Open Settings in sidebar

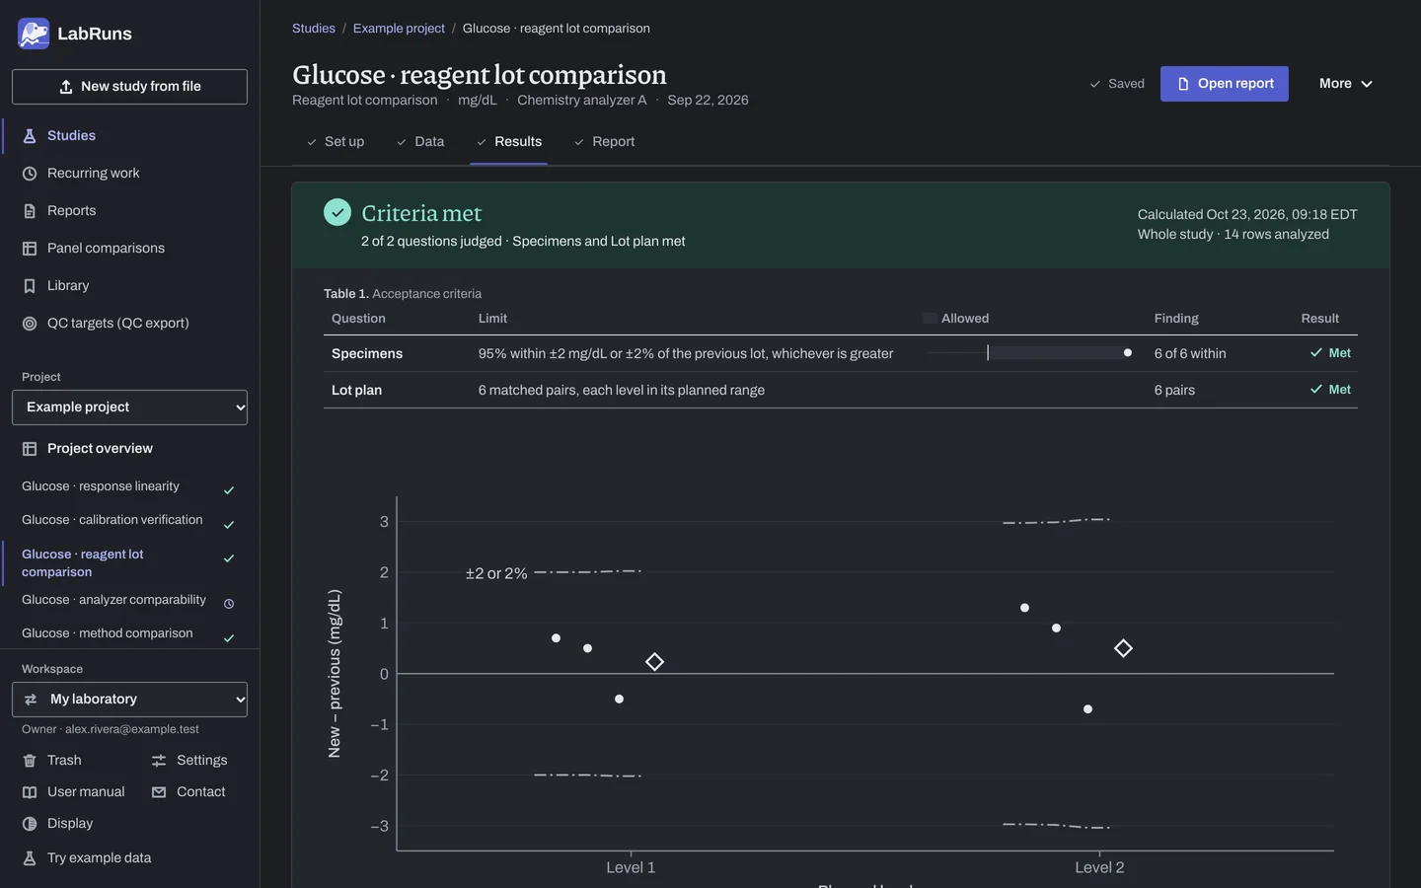(x=189, y=761)
